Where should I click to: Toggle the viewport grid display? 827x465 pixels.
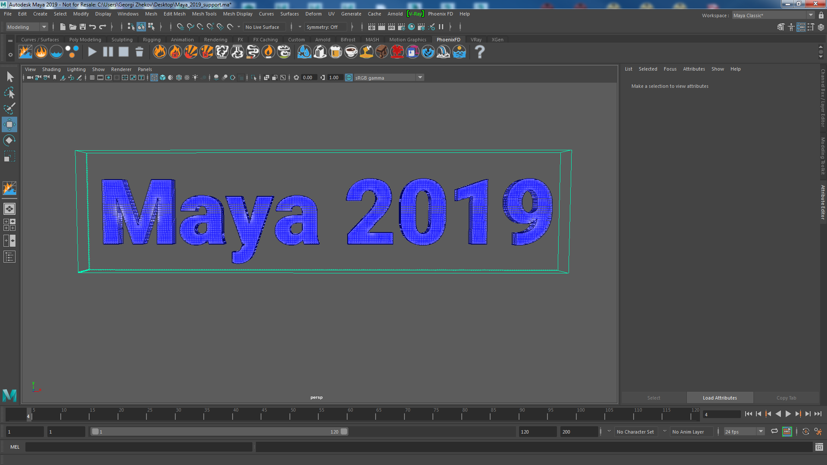pos(92,77)
